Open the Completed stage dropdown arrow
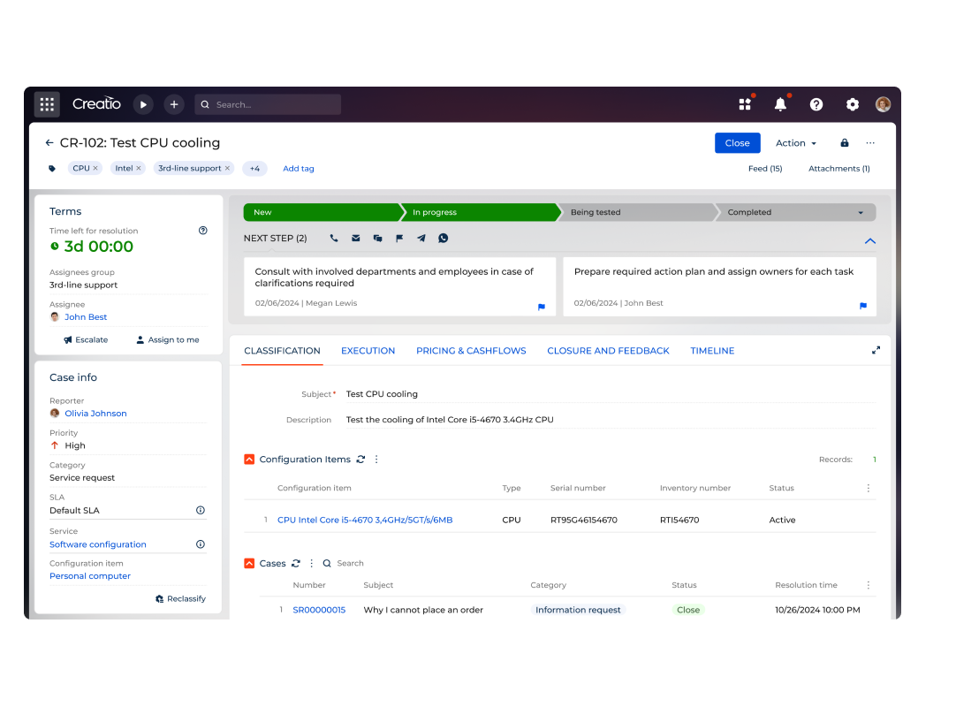This screenshot has width=956, height=707. coord(861,212)
